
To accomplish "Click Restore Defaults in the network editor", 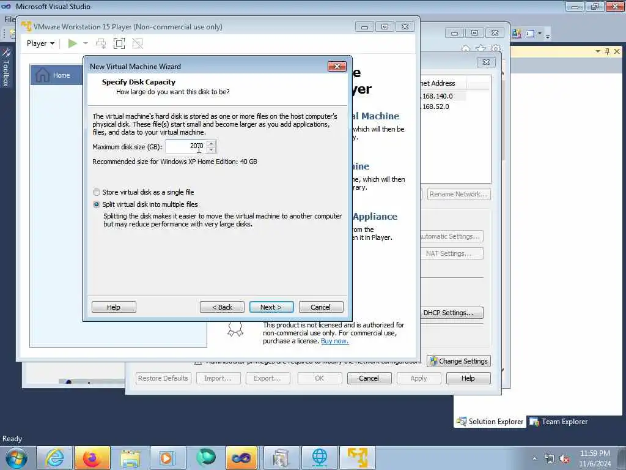I will [163, 378].
